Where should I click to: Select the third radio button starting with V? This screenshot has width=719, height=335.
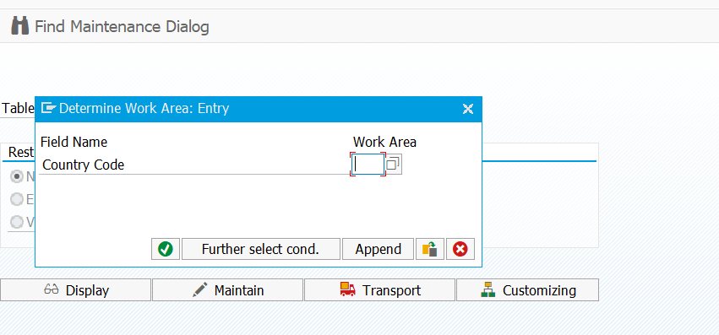18,222
